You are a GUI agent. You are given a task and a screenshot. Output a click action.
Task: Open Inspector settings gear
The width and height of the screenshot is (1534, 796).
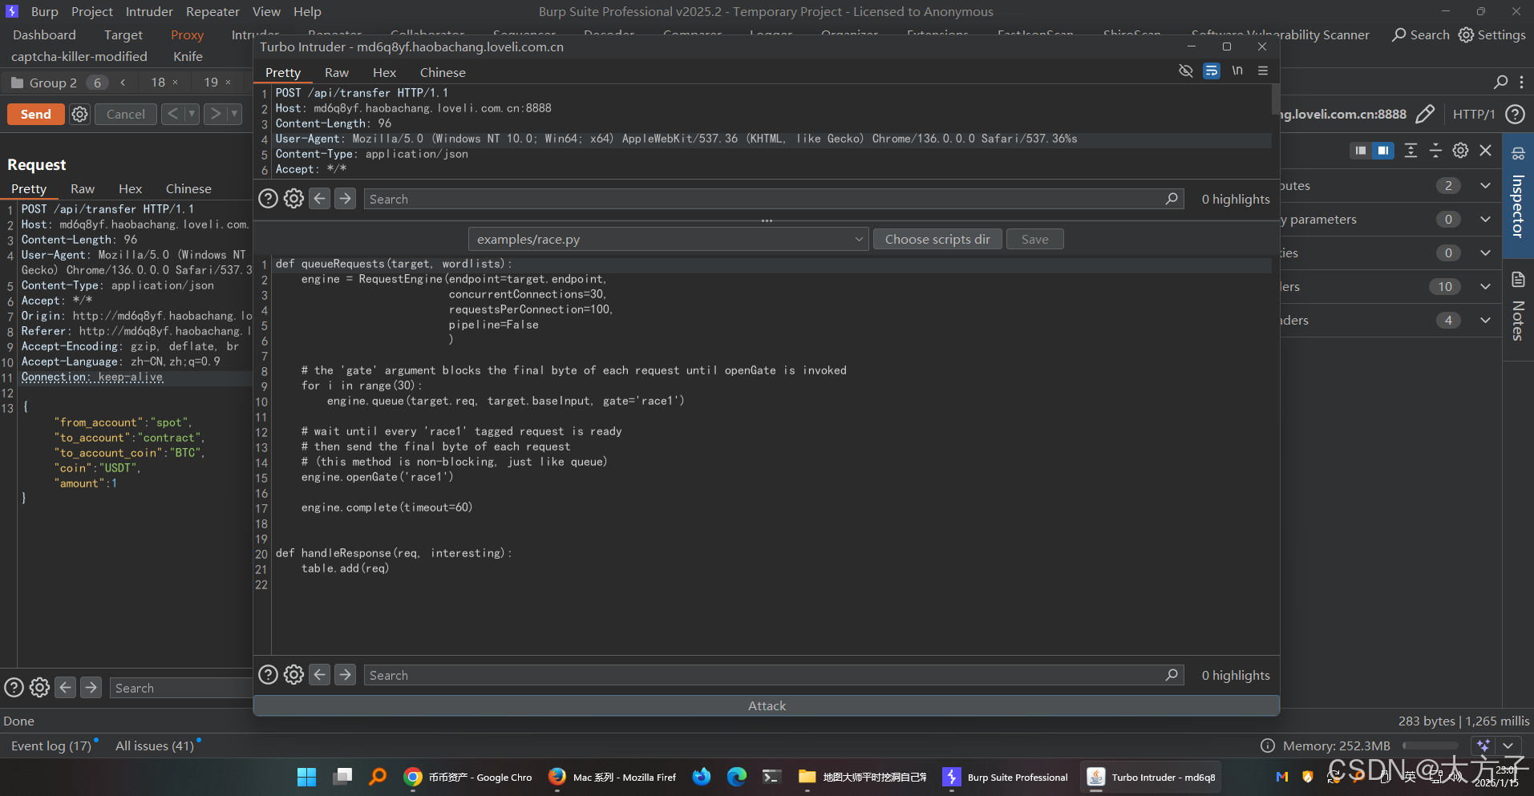pyautogui.click(x=1460, y=150)
